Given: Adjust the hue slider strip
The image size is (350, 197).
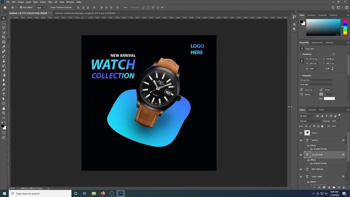Looking at the screenshot, I should pyautogui.click(x=345, y=27).
